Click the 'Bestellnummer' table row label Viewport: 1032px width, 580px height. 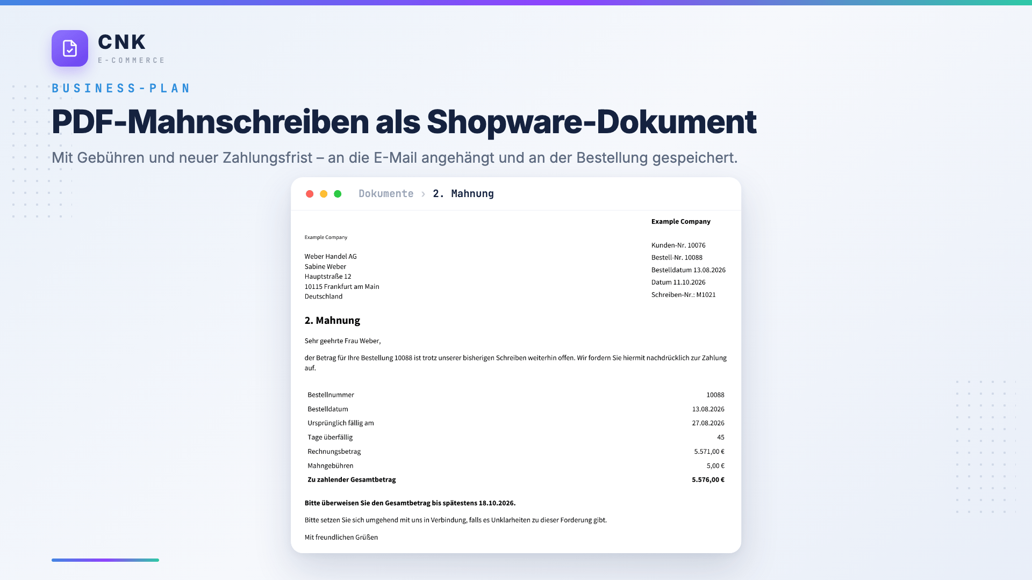[331, 395]
